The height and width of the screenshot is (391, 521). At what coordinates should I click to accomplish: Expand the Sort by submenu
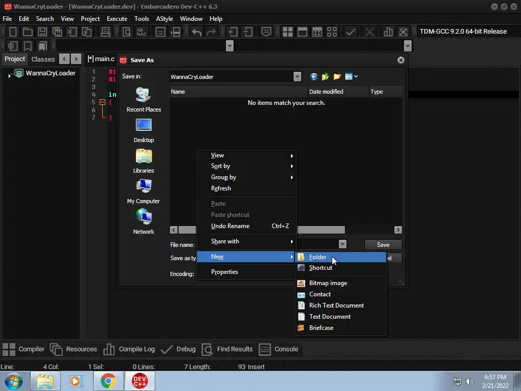pyautogui.click(x=246, y=166)
